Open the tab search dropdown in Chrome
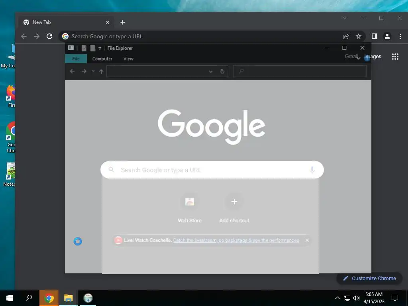This screenshot has height=306, width=408. (x=345, y=18)
